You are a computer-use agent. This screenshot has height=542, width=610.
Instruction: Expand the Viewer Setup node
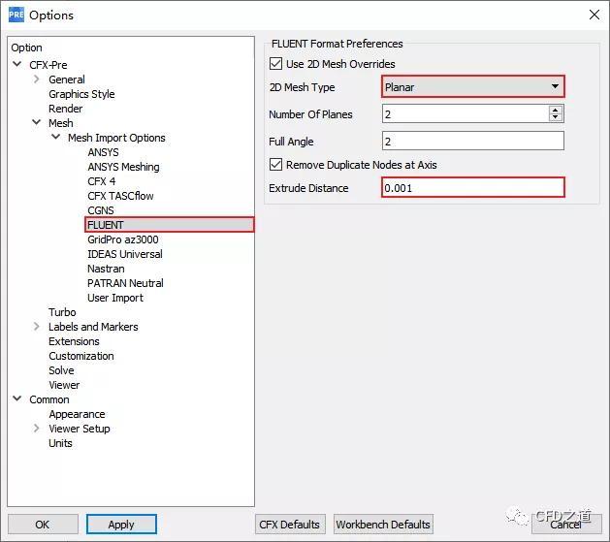37,429
